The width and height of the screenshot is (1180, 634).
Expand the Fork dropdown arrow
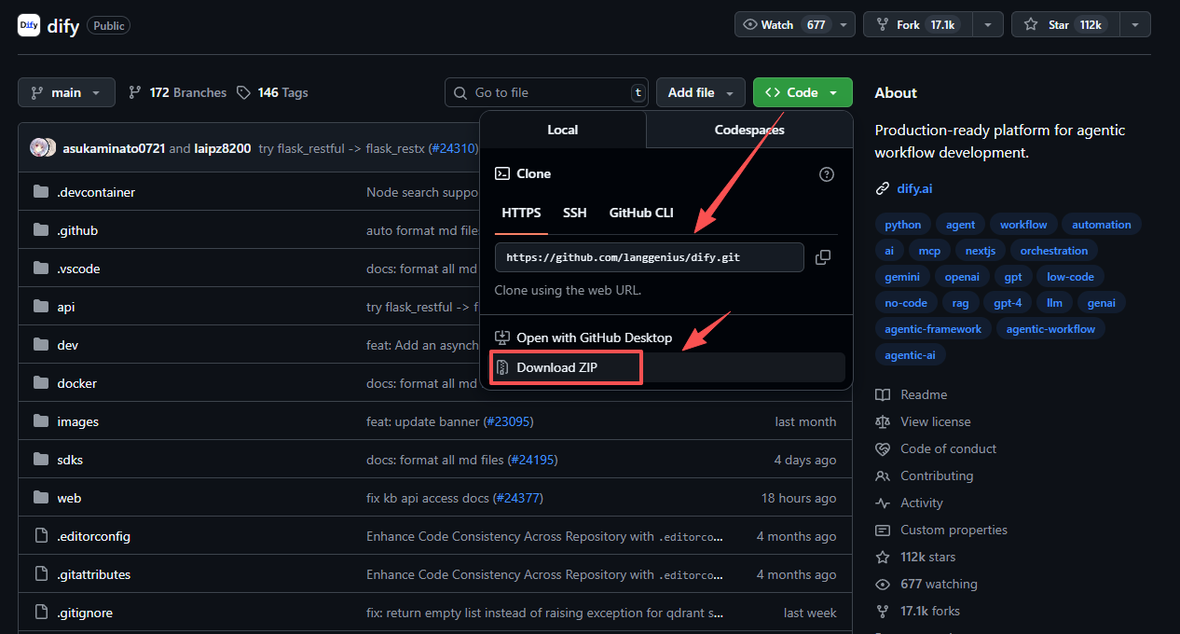tap(987, 25)
